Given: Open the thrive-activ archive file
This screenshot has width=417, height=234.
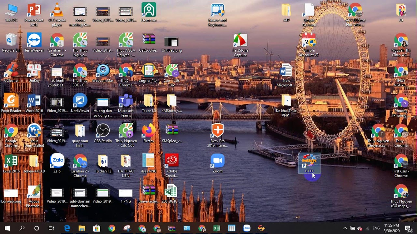Looking at the screenshot, I should pos(149,194).
